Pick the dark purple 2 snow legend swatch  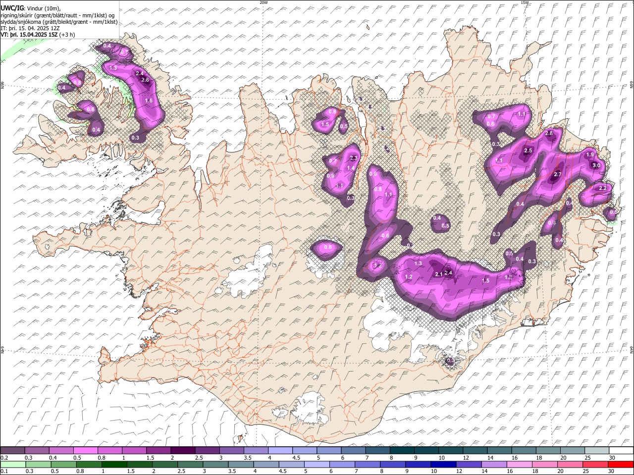click(x=183, y=451)
